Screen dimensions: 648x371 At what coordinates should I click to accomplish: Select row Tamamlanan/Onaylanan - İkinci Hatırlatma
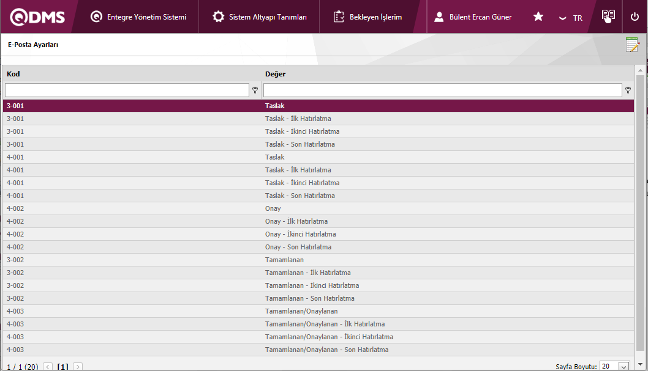coord(318,337)
